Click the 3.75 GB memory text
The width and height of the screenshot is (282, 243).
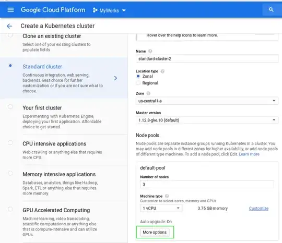[x=213, y=209]
